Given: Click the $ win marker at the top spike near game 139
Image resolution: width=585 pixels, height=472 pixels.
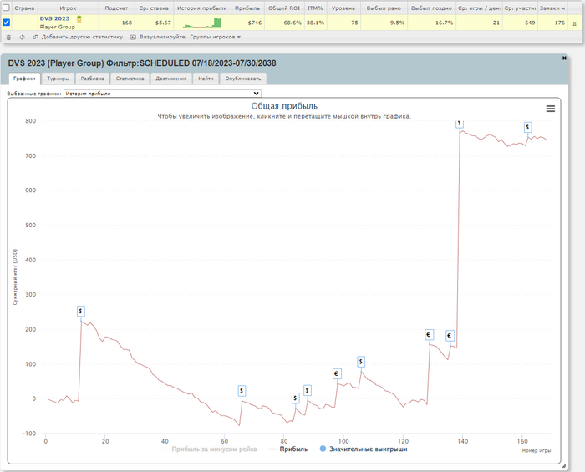Looking at the screenshot, I should 460,124.
